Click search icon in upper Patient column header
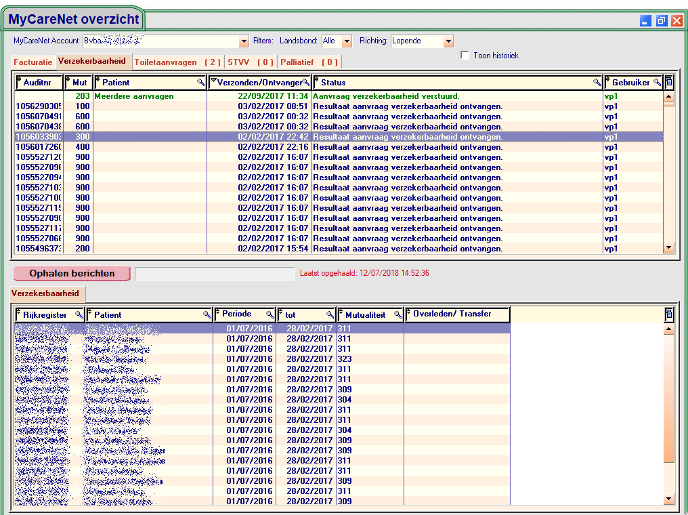The width and height of the screenshot is (688, 515). pyautogui.click(x=200, y=82)
